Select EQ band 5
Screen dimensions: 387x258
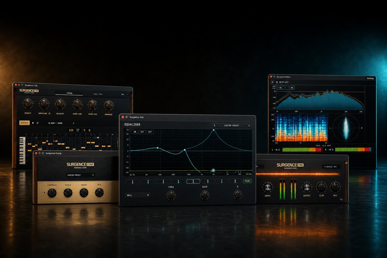pos(193,181)
